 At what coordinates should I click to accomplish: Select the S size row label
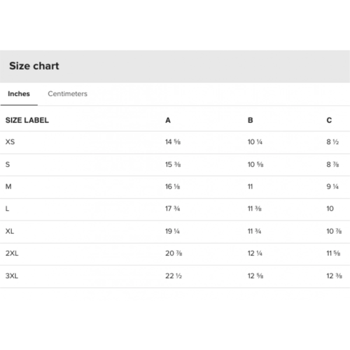tap(8, 164)
